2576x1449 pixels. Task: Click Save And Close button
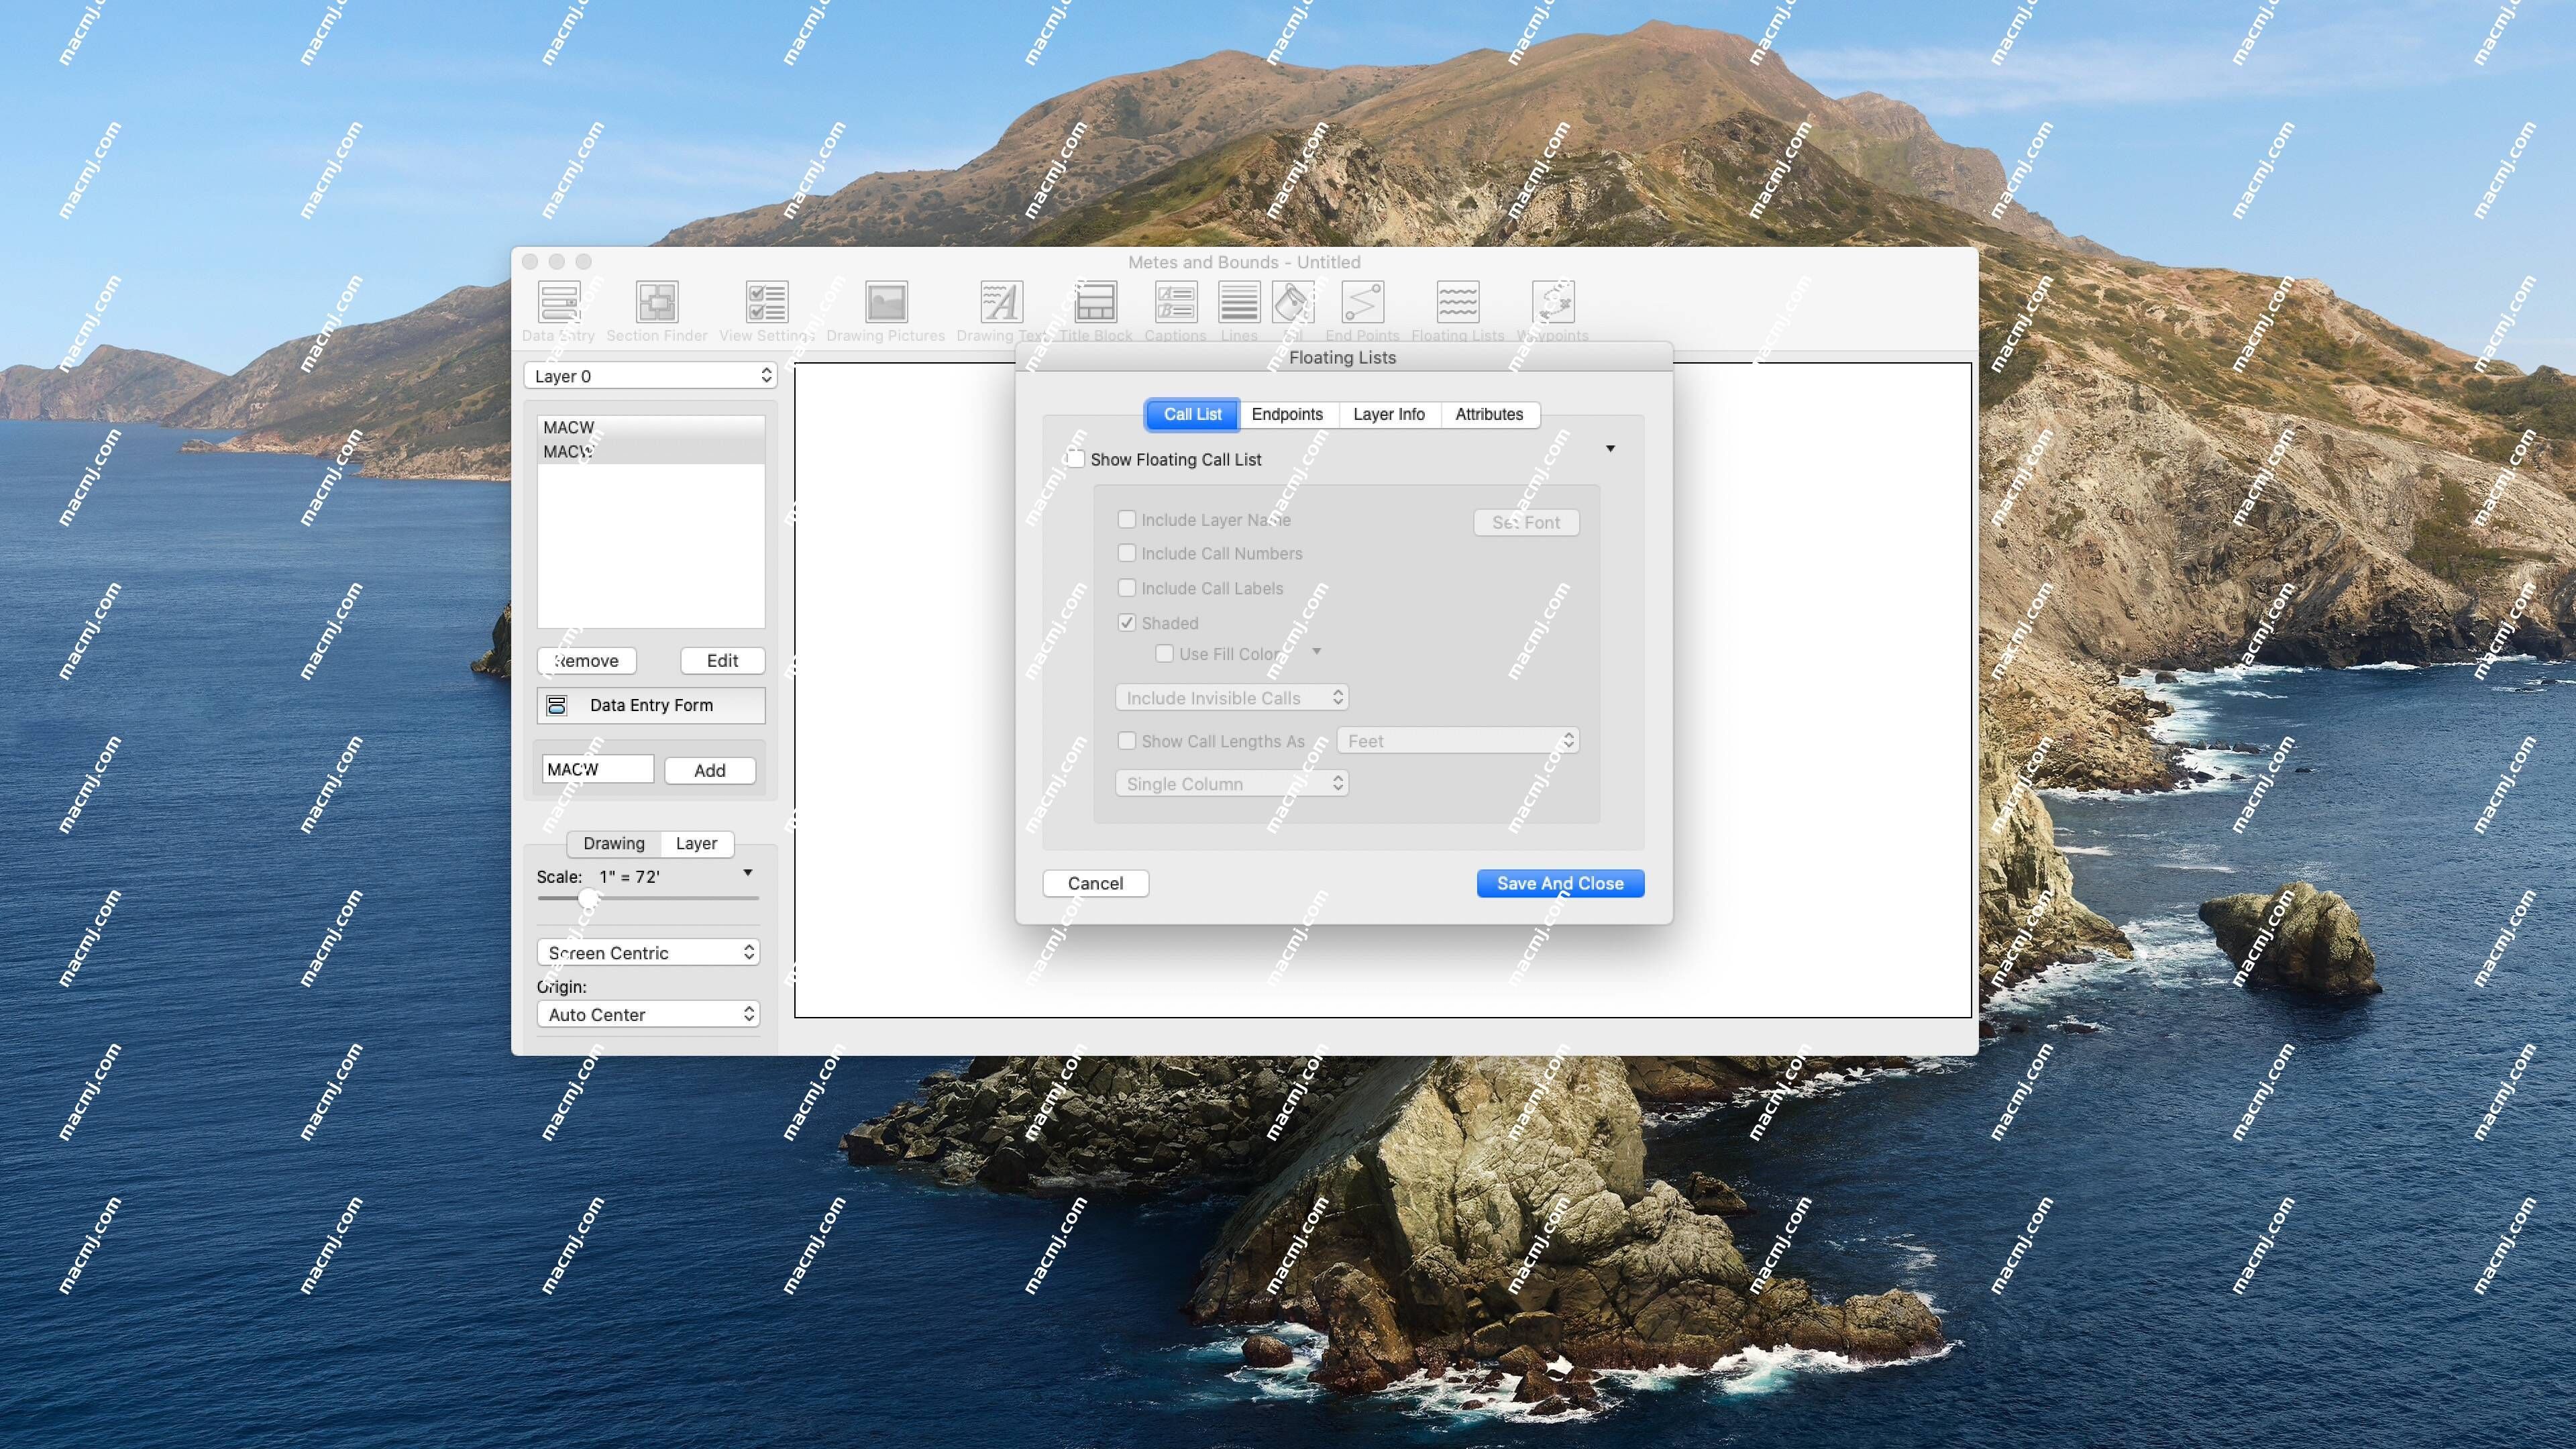[x=1560, y=883]
